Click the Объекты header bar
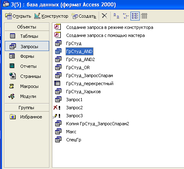 [27, 27]
